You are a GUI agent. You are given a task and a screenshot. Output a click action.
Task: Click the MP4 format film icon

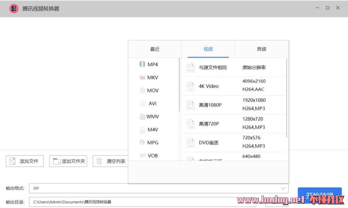click(142, 64)
